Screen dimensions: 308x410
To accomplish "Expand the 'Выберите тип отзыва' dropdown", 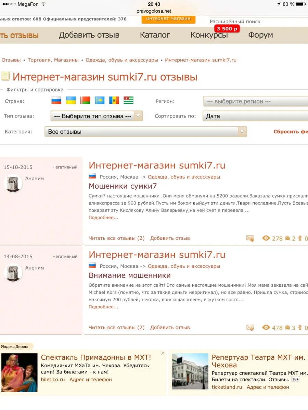I will point(97,116).
